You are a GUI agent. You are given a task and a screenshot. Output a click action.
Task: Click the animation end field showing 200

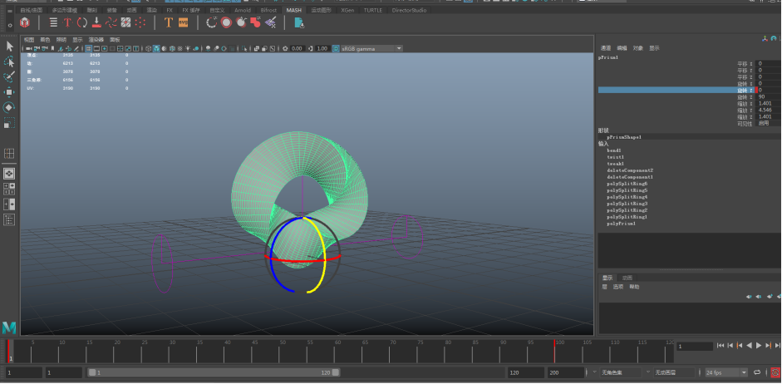pyautogui.click(x=566, y=372)
